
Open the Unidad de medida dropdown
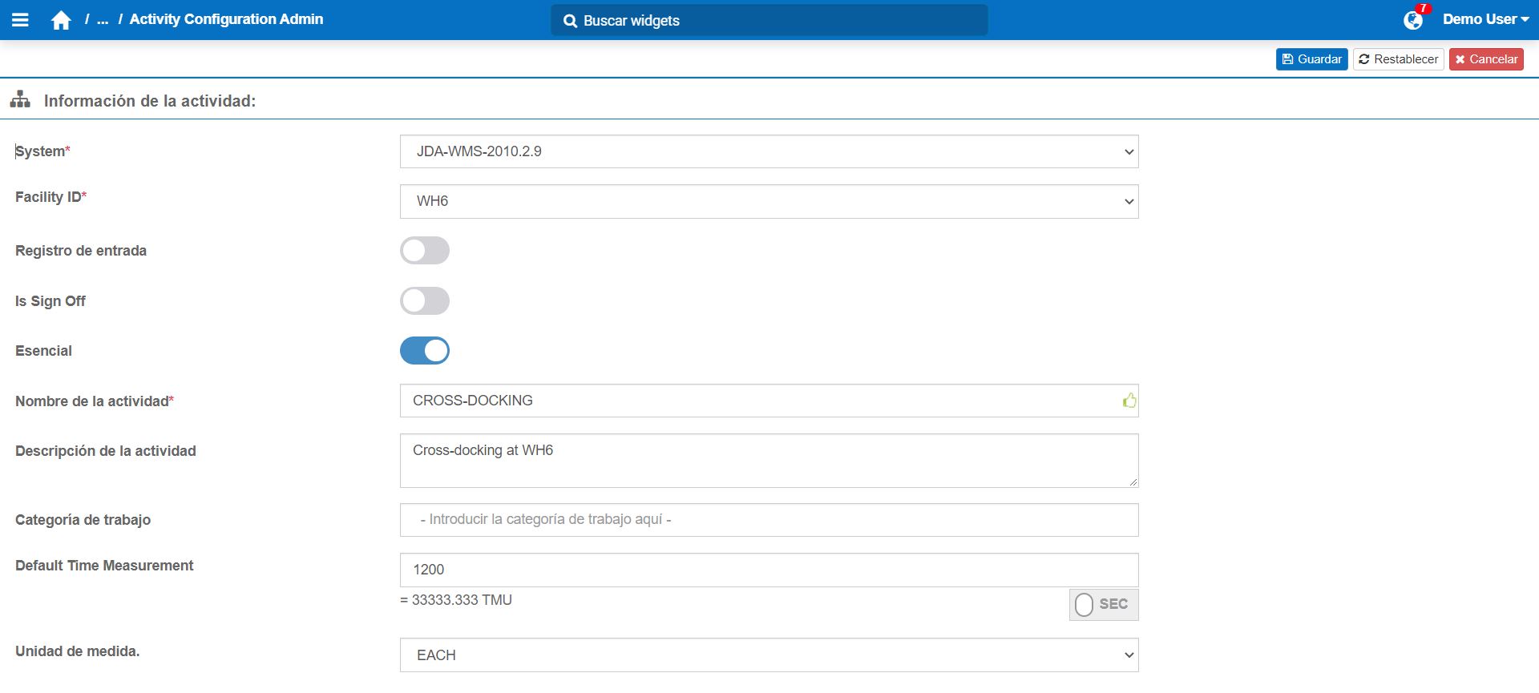(x=768, y=655)
